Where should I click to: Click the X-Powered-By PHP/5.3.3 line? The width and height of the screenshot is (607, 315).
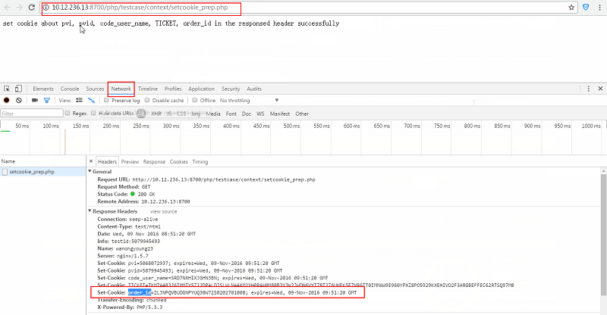(x=130, y=307)
